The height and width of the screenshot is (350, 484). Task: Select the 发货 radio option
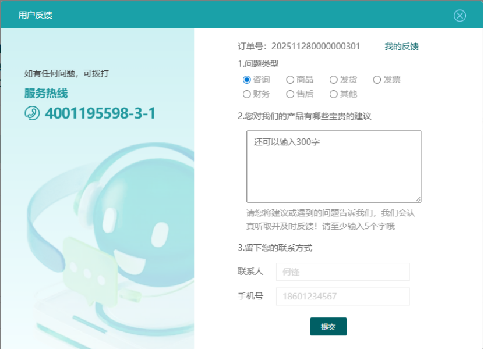coord(334,80)
